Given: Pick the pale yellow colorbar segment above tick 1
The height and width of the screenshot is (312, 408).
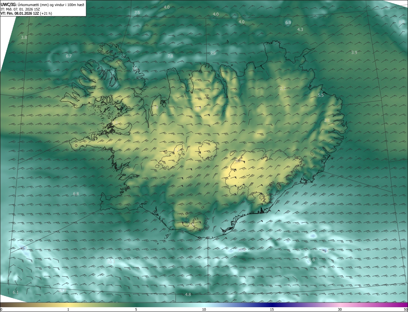Looking at the screenshot, I should point(68,305).
